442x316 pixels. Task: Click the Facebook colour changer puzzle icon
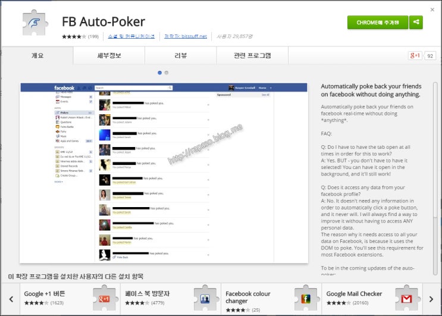306,298
